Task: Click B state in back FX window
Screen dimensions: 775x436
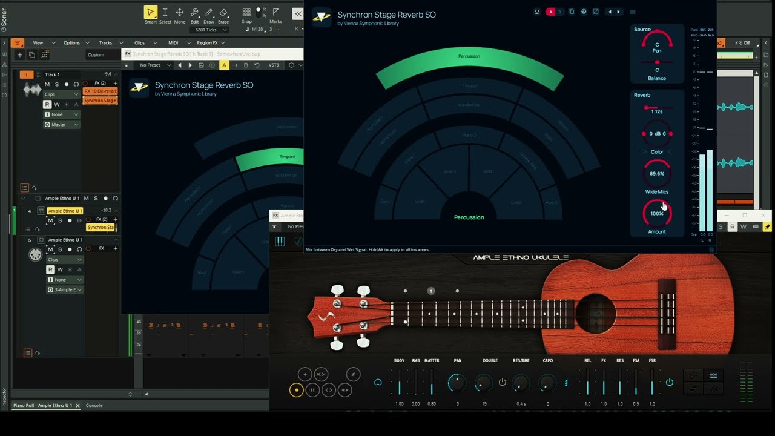Action: tap(246, 65)
